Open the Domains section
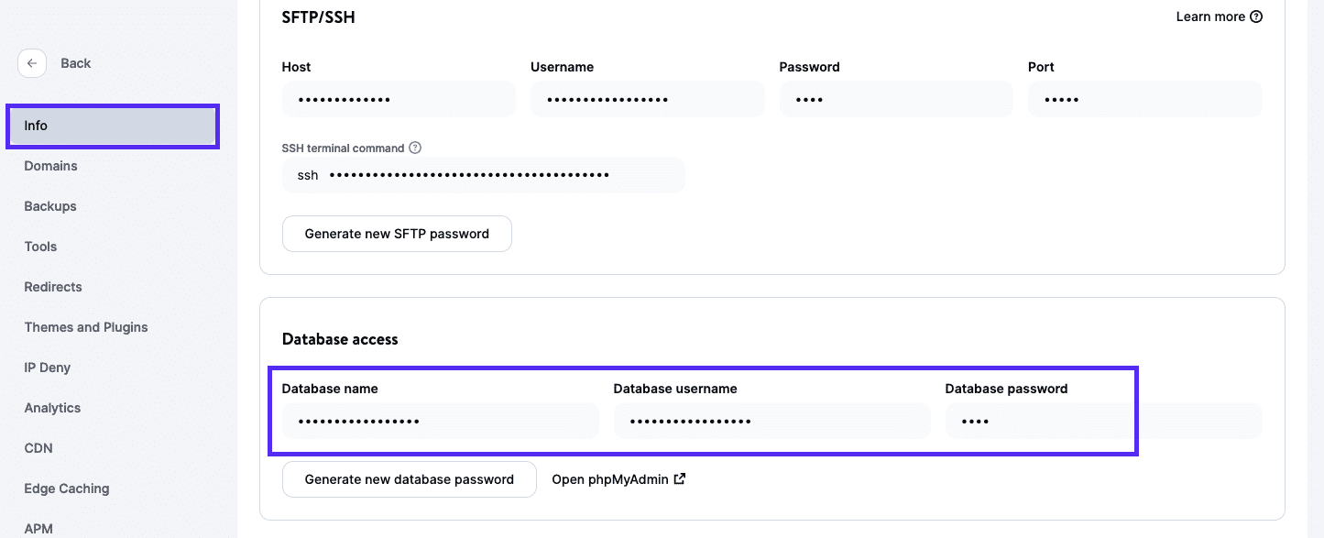Screen dimensions: 1324x538 pos(50,166)
